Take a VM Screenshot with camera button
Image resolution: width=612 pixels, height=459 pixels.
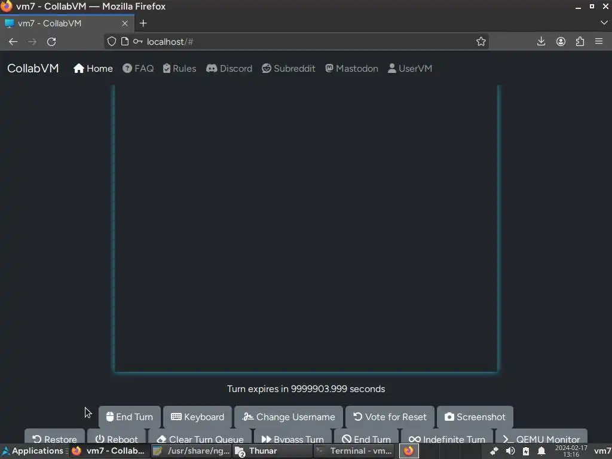(475, 417)
